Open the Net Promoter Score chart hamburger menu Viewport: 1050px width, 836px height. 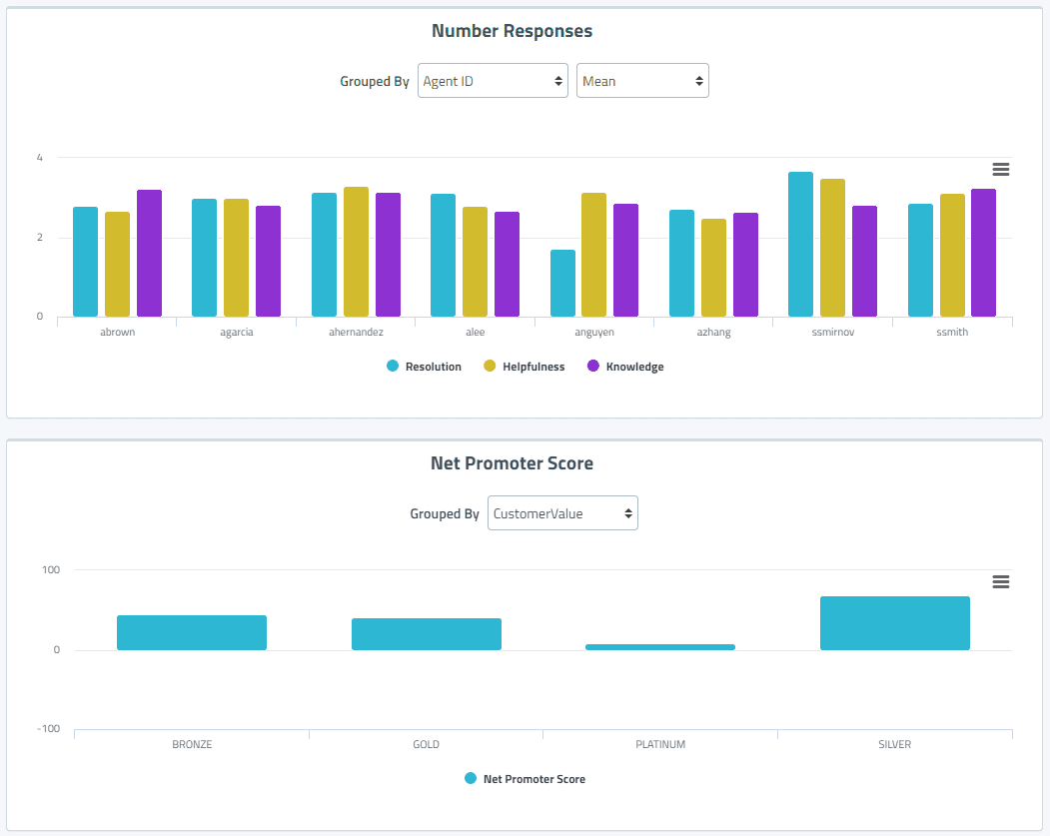(x=1001, y=581)
